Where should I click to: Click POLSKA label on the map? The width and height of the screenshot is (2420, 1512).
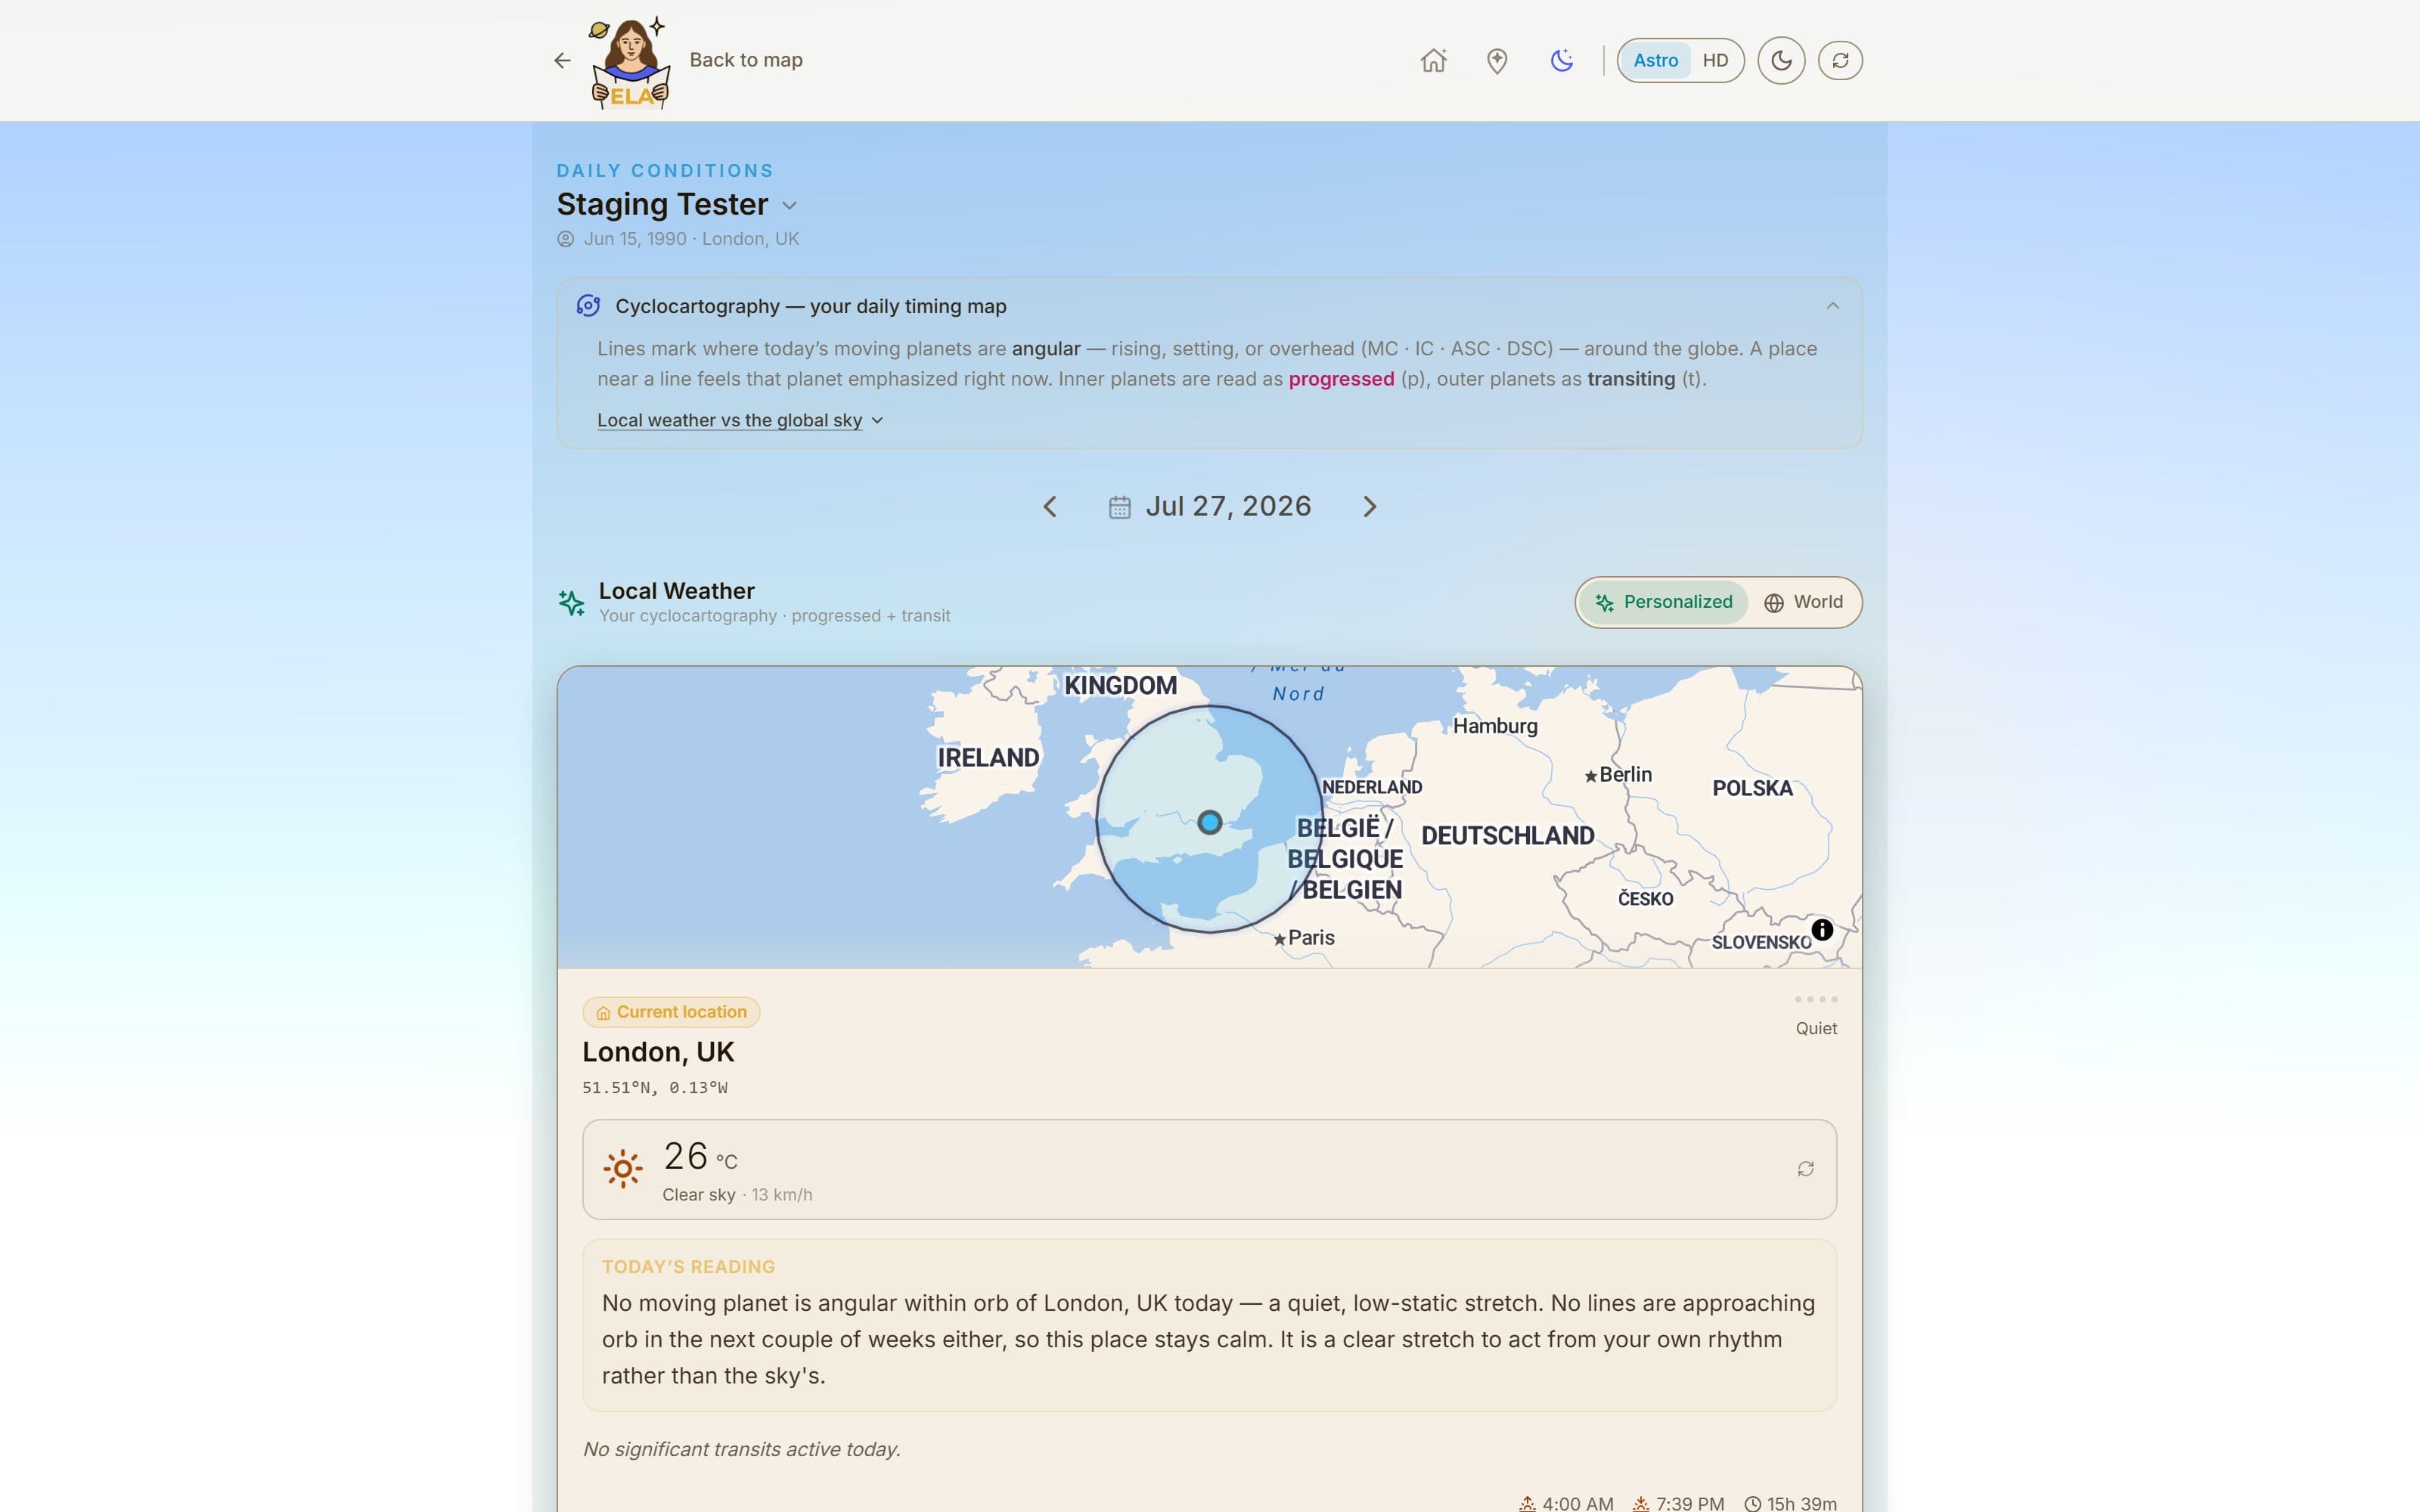click(x=1752, y=788)
